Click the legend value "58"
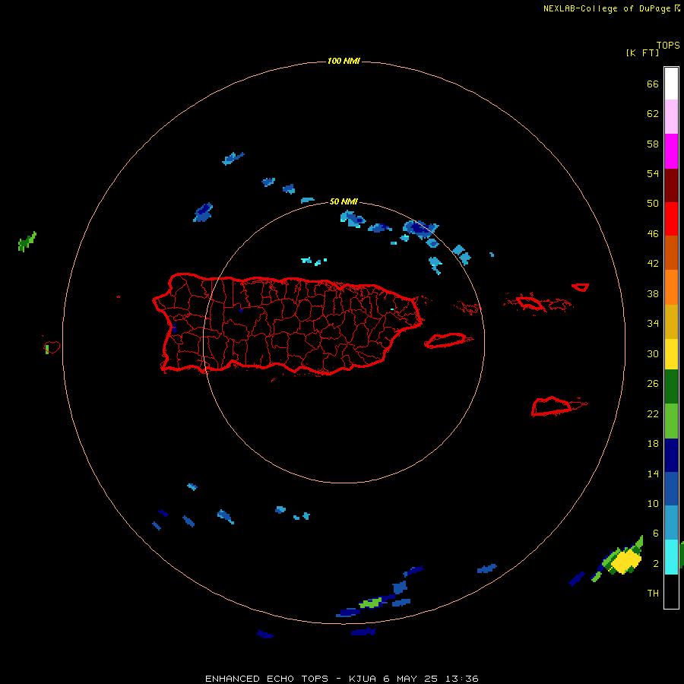Viewport: 684px width, 684px height. [653, 144]
